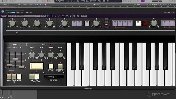
Task: Click the RESET button
Action: pyautogui.click(x=84, y=16)
